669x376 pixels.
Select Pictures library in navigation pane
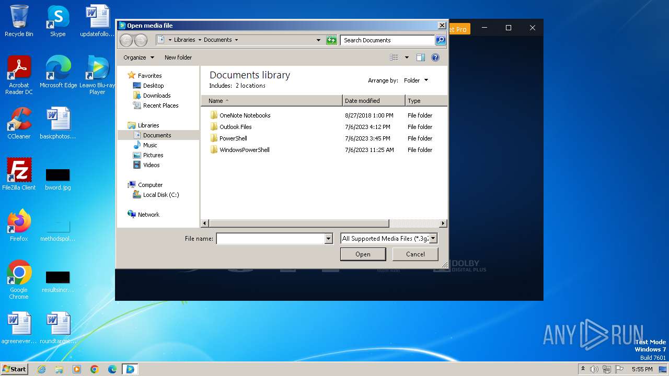[153, 155]
